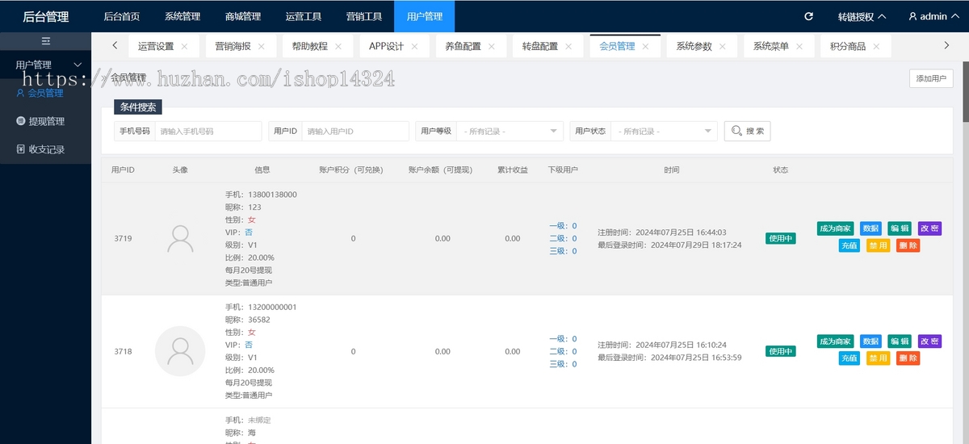This screenshot has height=444, width=969.
Task: Click the 添加用户 button
Action: (x=931, y=78)
